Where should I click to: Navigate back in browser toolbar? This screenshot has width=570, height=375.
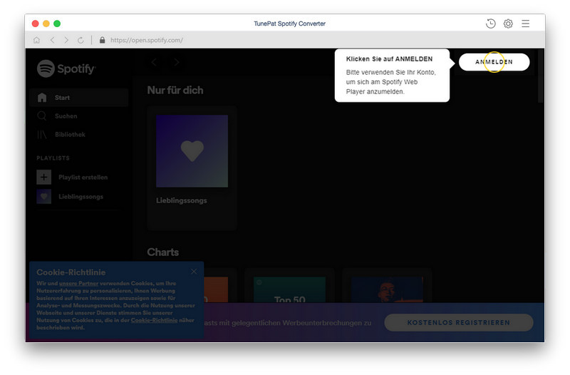[x=53, y=40]
